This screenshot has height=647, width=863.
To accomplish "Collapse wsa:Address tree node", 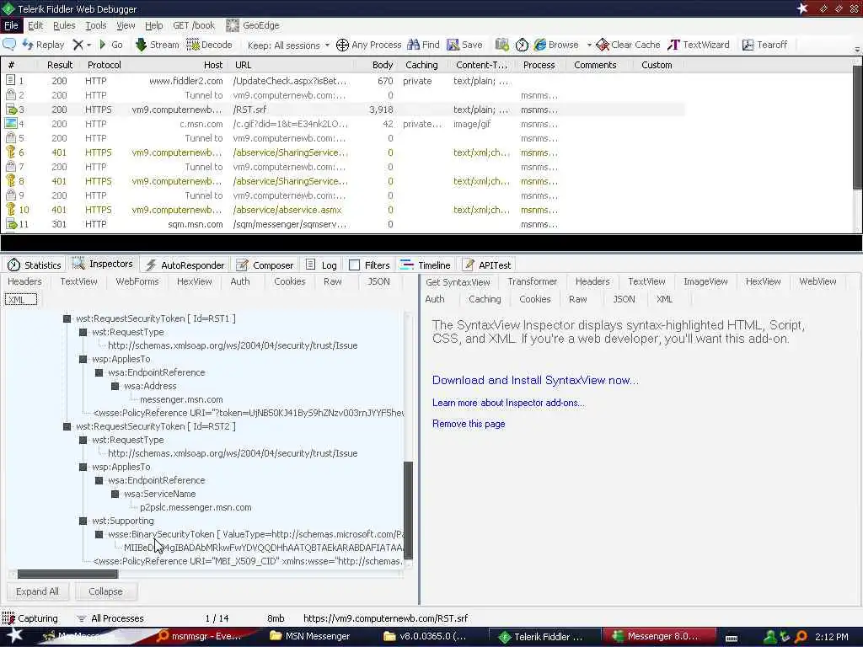I will [x=115, y=386].
